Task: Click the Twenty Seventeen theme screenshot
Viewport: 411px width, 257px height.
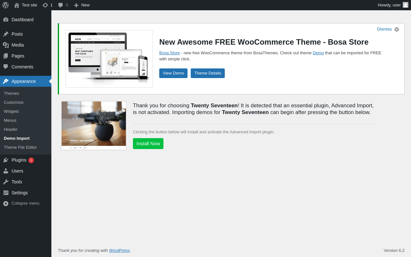Action: 94,126
